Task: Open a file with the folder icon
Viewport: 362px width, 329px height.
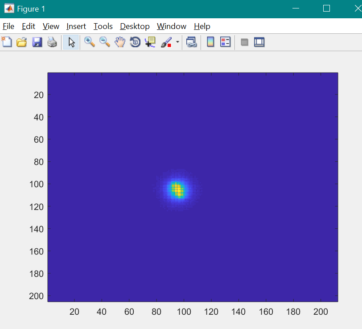Action: coord(21,42)
